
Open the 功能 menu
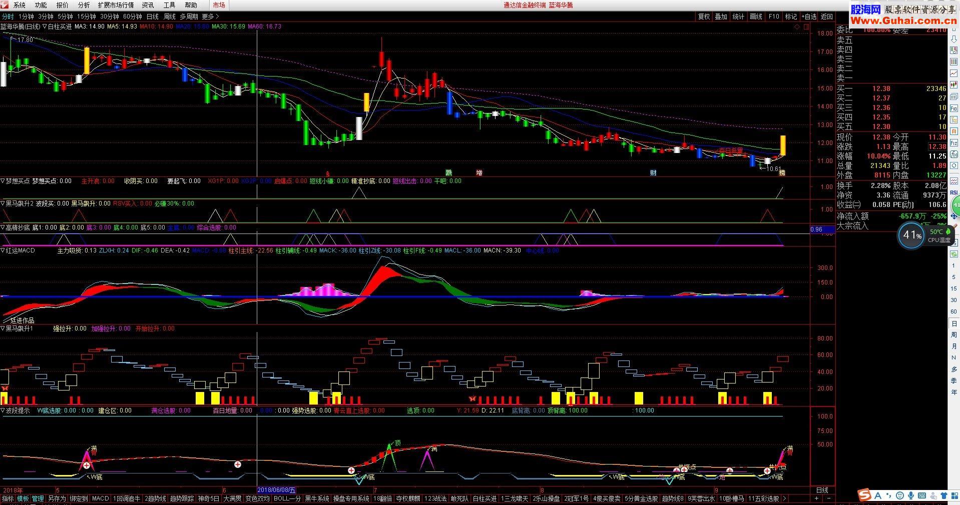click(41, 5)
